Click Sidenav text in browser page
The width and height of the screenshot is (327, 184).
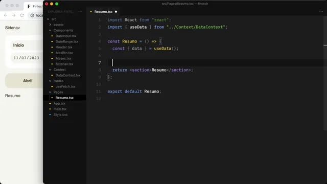(12, 28)
